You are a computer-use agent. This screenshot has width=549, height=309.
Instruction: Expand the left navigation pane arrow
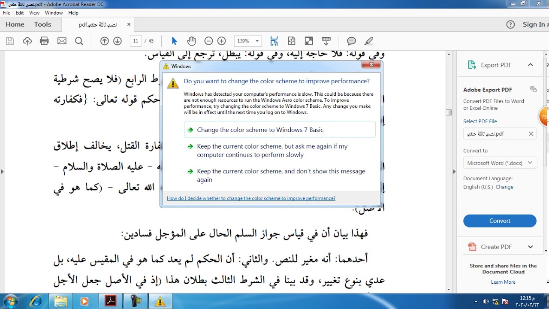click(2, 172)
